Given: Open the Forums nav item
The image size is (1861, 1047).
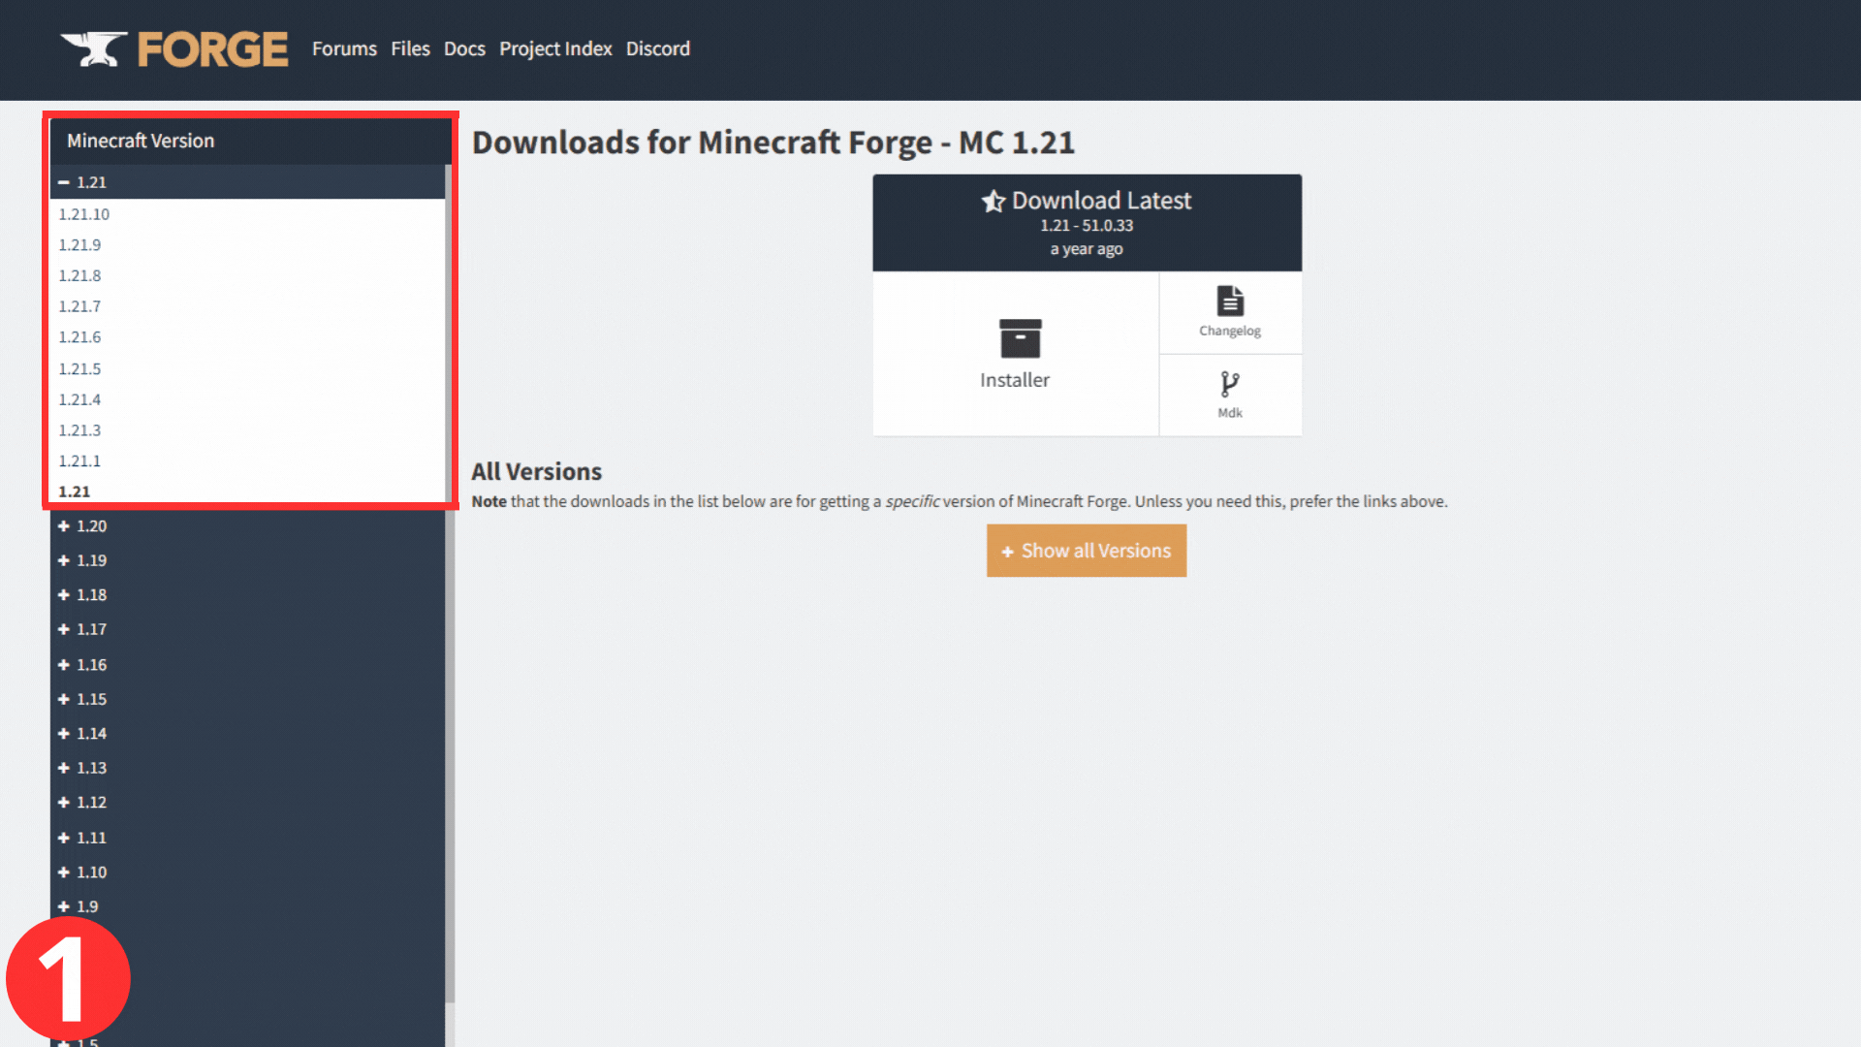Looking at the screenshot, I should [344, 48].
